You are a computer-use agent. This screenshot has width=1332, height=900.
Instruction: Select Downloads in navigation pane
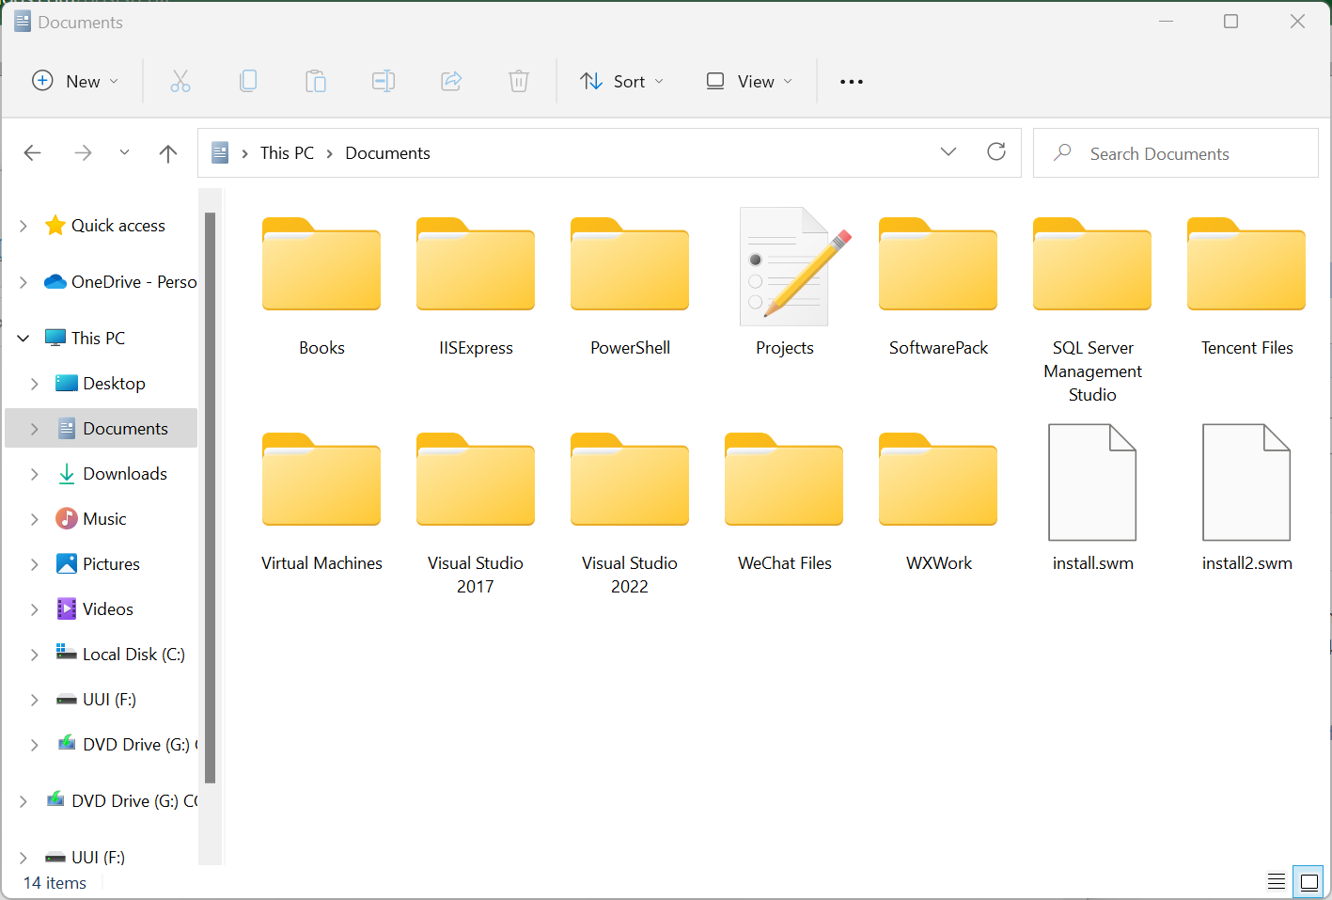click(111, 474)
